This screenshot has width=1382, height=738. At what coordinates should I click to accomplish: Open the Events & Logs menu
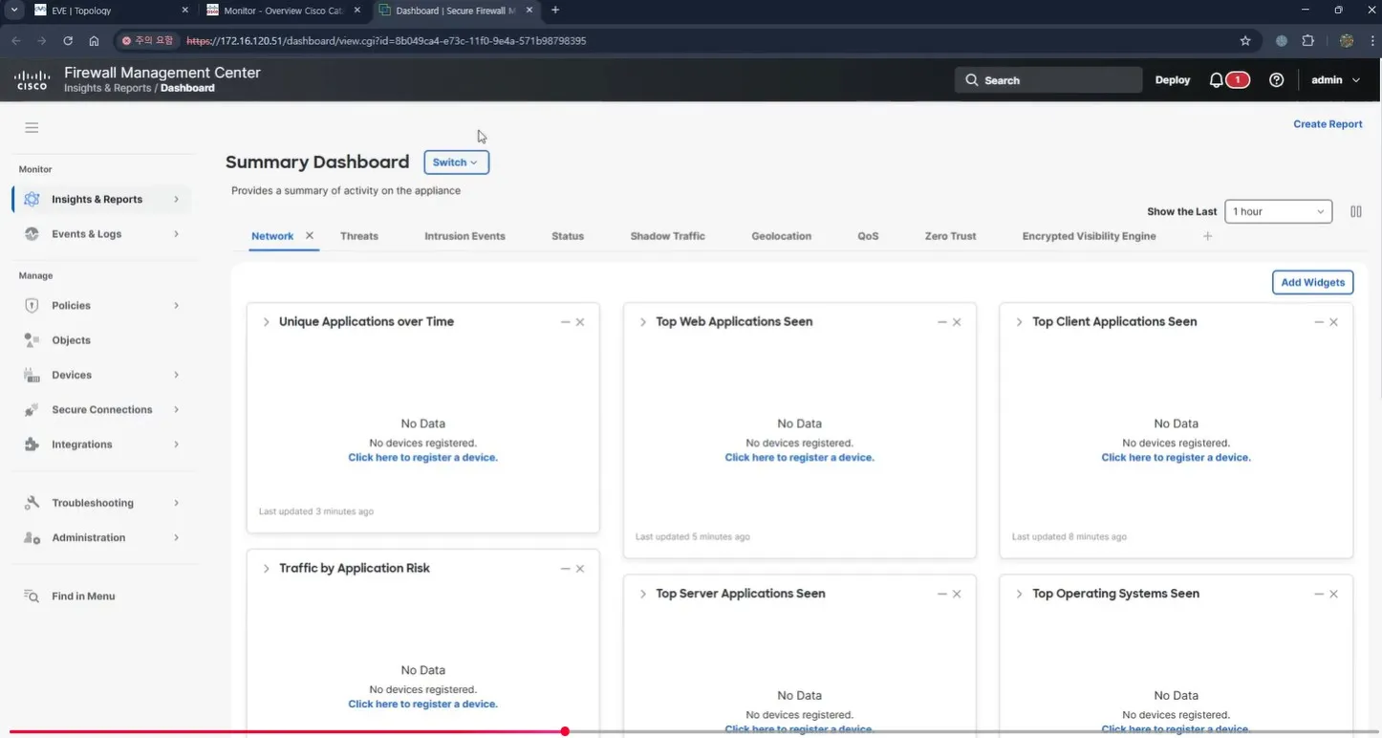101,234
